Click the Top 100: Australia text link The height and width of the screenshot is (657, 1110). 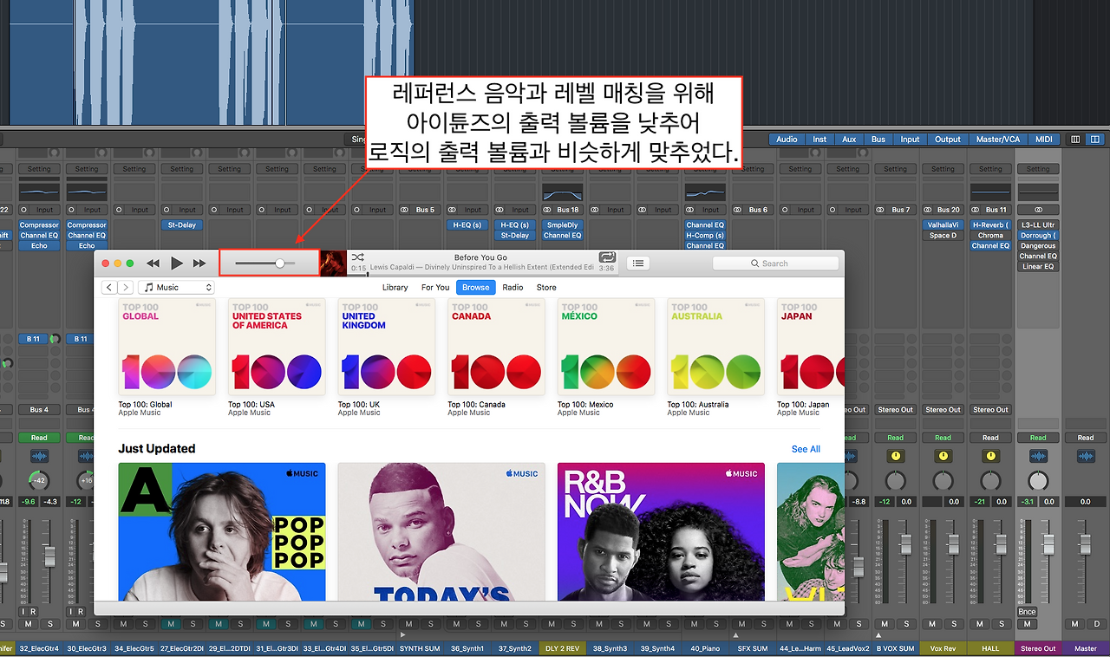(698, 405)
